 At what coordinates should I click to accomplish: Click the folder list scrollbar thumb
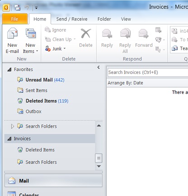[x=99, y=158]
